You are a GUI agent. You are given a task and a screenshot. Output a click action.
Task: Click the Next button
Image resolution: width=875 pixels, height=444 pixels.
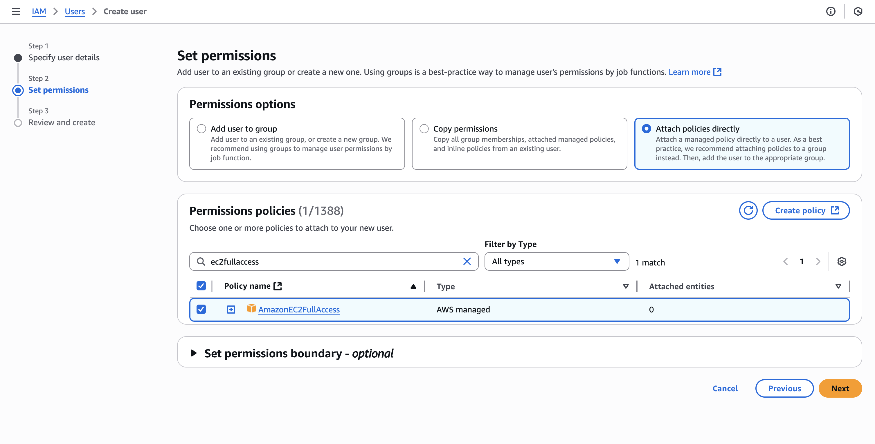point(840,388)
